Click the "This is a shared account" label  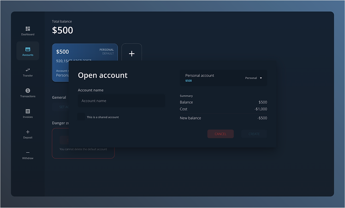tap(103, 117)
